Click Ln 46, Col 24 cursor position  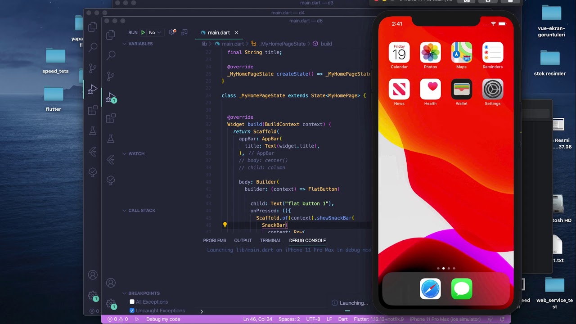(x=258, y=319)
